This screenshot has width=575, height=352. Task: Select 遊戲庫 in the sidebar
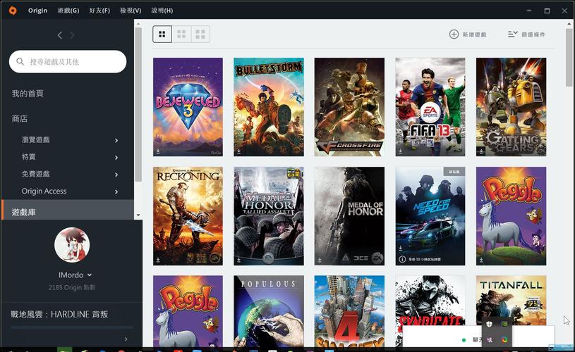point(68,210)
